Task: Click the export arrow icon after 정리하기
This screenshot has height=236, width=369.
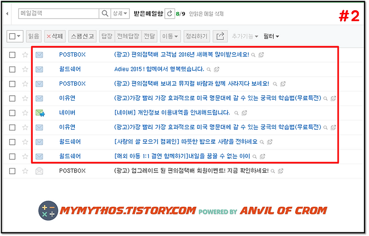Action: tap(220, 36)
